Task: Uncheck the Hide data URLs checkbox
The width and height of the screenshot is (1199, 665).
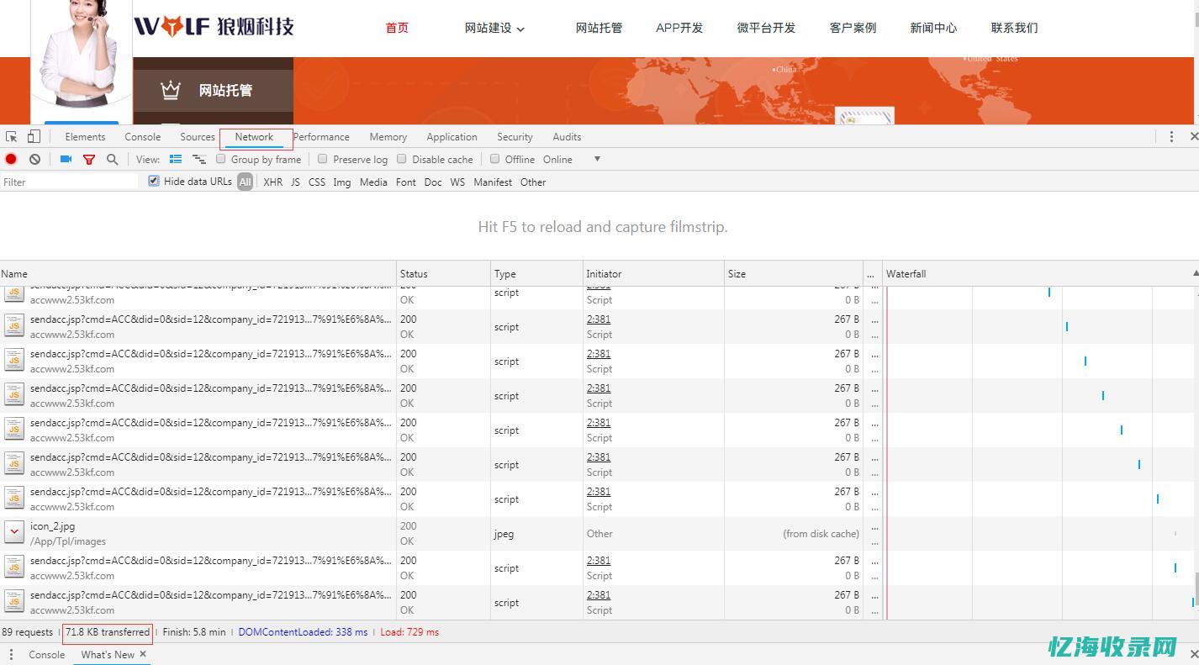Action: tap(153, 181)
